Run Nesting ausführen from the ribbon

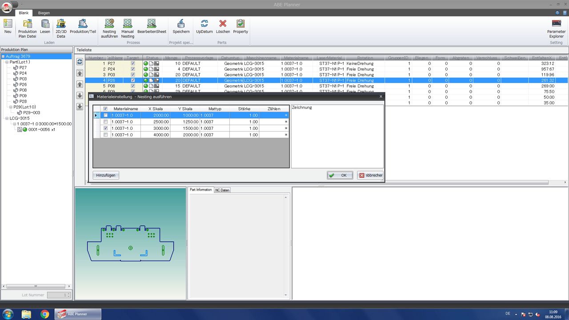tap(109, 28)
